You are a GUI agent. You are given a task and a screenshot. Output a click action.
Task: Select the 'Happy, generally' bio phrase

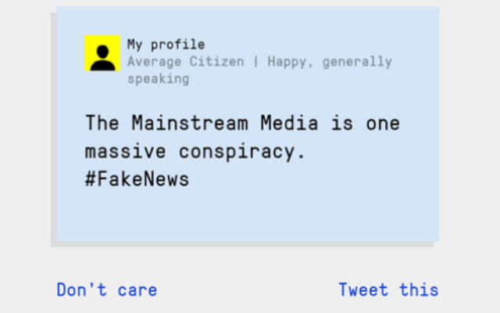point(330,62)
